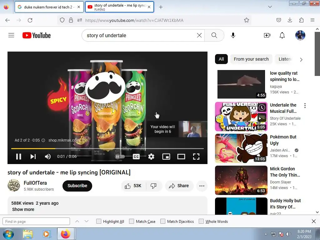Toggle closed captions CC

(x=136, y=157)
